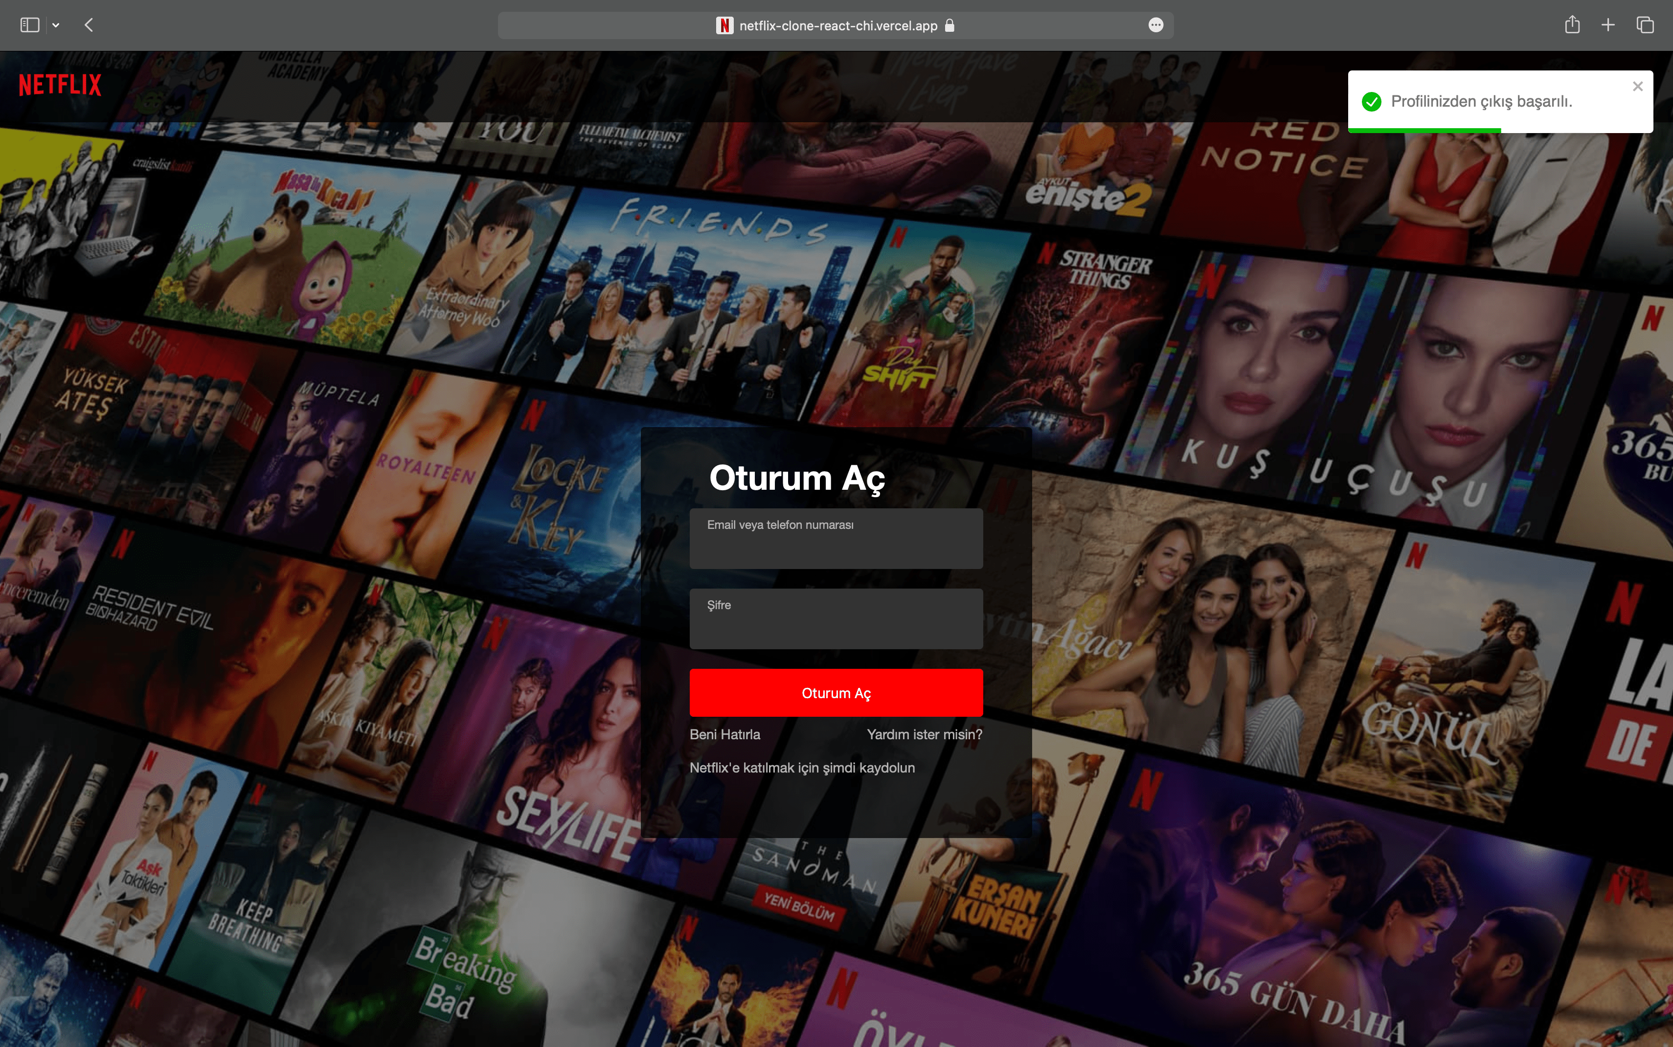Click the green checkmark success icon

pyautogui.click(x=1371, y=102)
